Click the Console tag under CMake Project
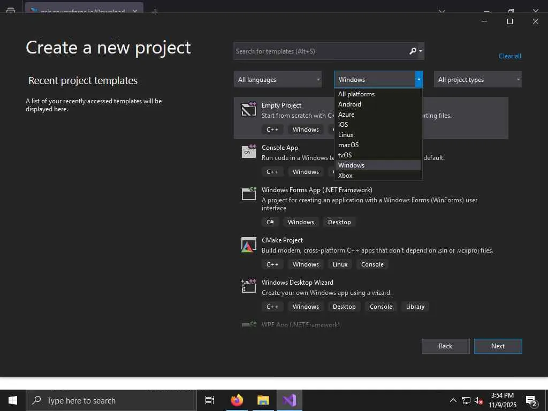Image resolution: width=548 pixels, height=411 pixels. pyautogui.click(x=372, y=264)
